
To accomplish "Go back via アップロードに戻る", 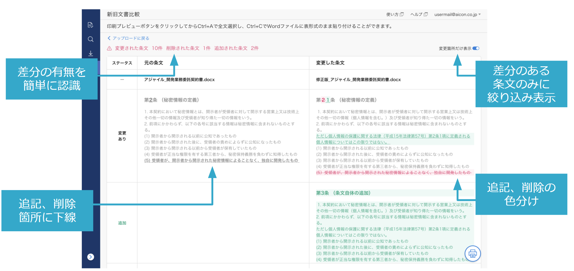I will [x=128, y=38].
